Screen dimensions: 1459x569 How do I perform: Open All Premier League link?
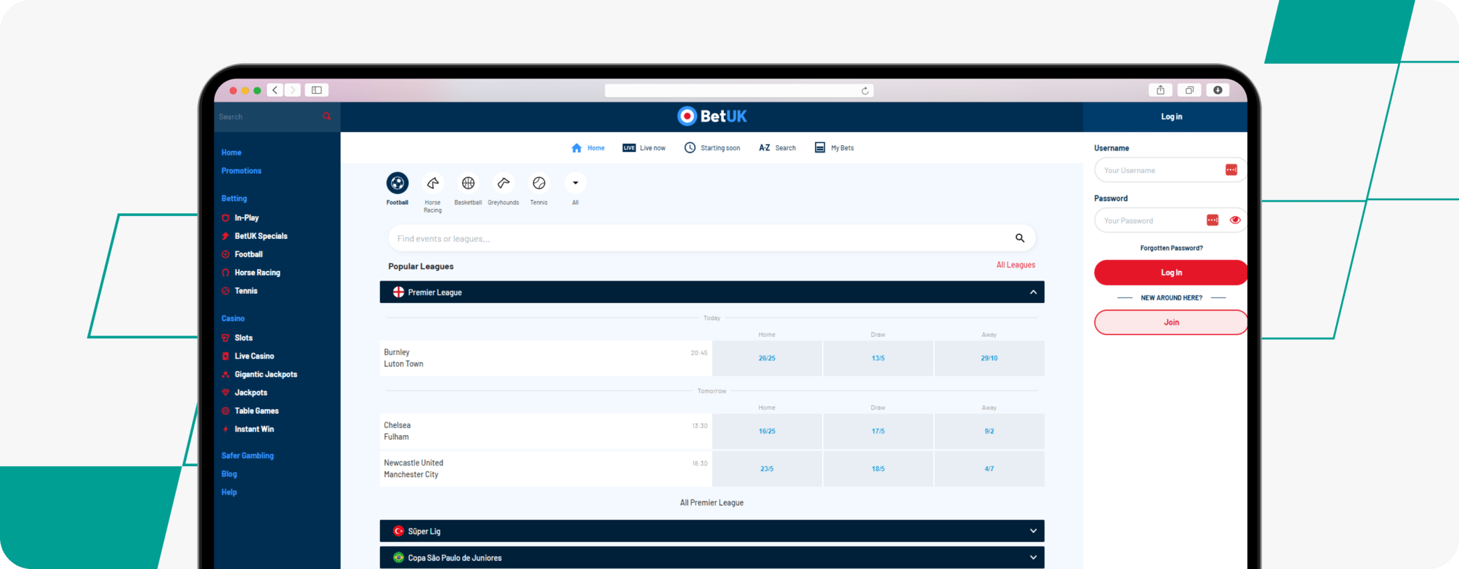pos(711,503)
